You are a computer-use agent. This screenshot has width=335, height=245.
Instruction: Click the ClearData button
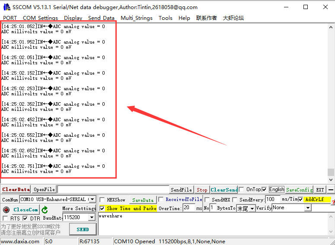click(16, 189)
